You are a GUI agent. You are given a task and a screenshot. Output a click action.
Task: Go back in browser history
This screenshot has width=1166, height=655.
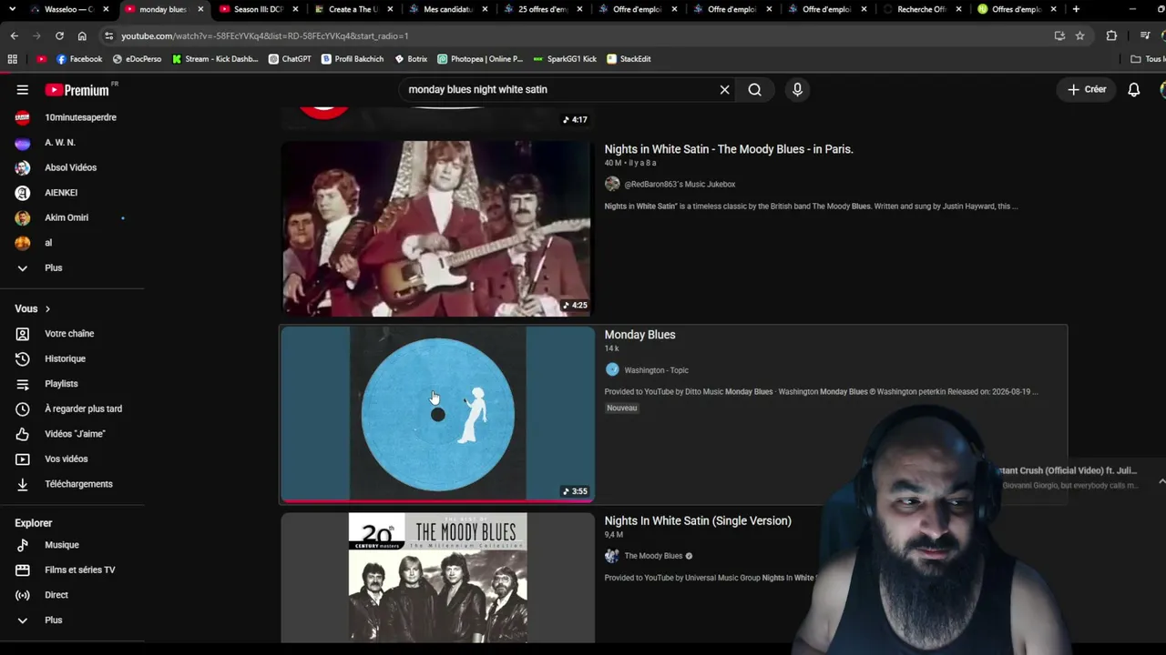click(x=14, y=35)
